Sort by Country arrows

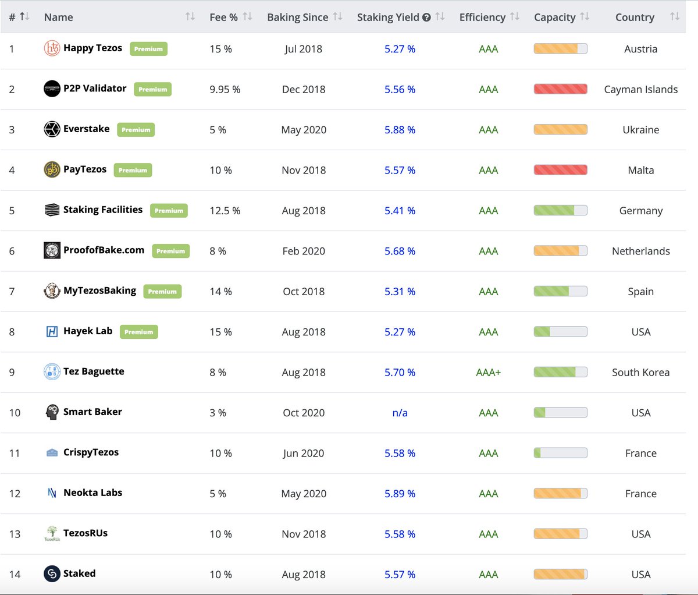pyautogui.click(x=675, y=17)
